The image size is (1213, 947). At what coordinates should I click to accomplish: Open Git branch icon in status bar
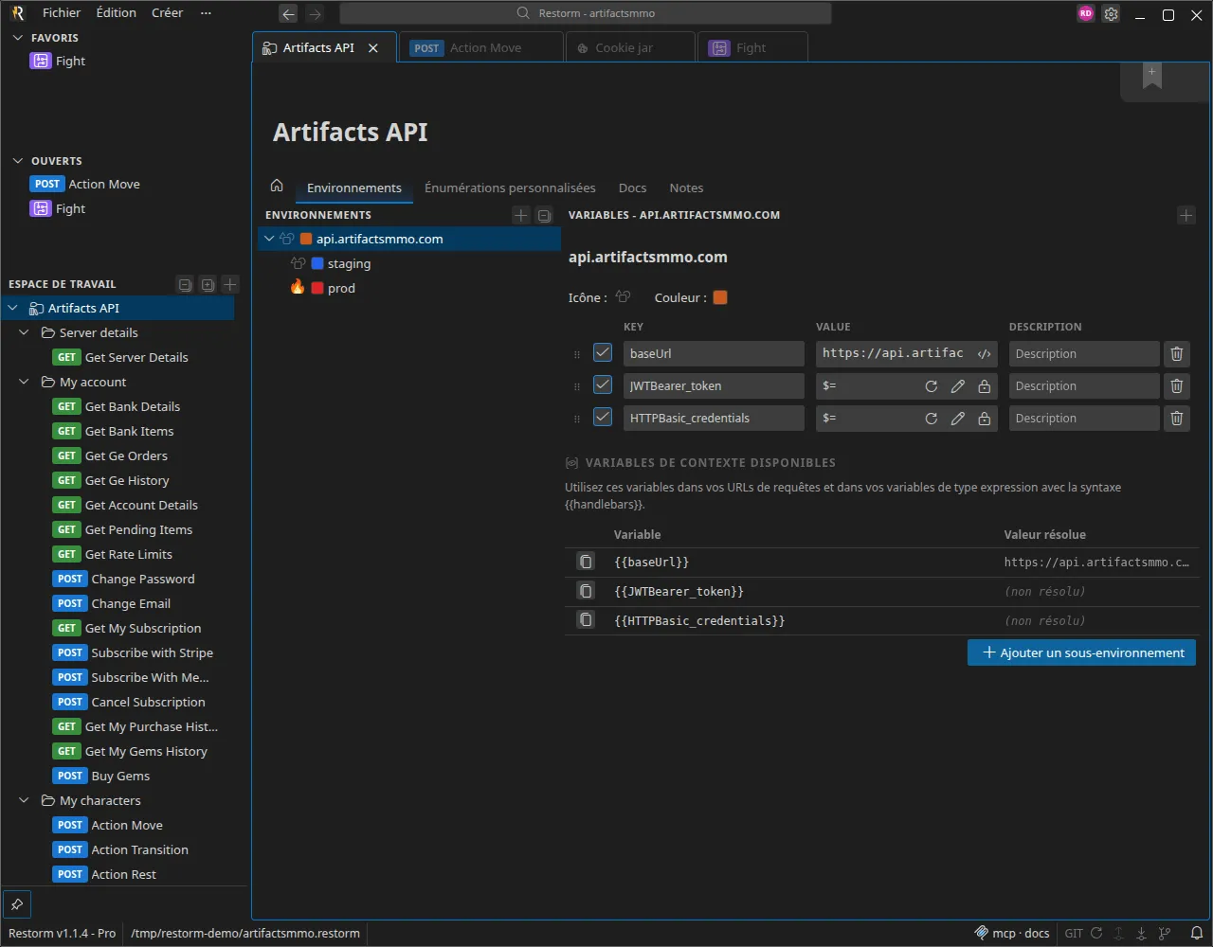click(x=1165, y=934)
